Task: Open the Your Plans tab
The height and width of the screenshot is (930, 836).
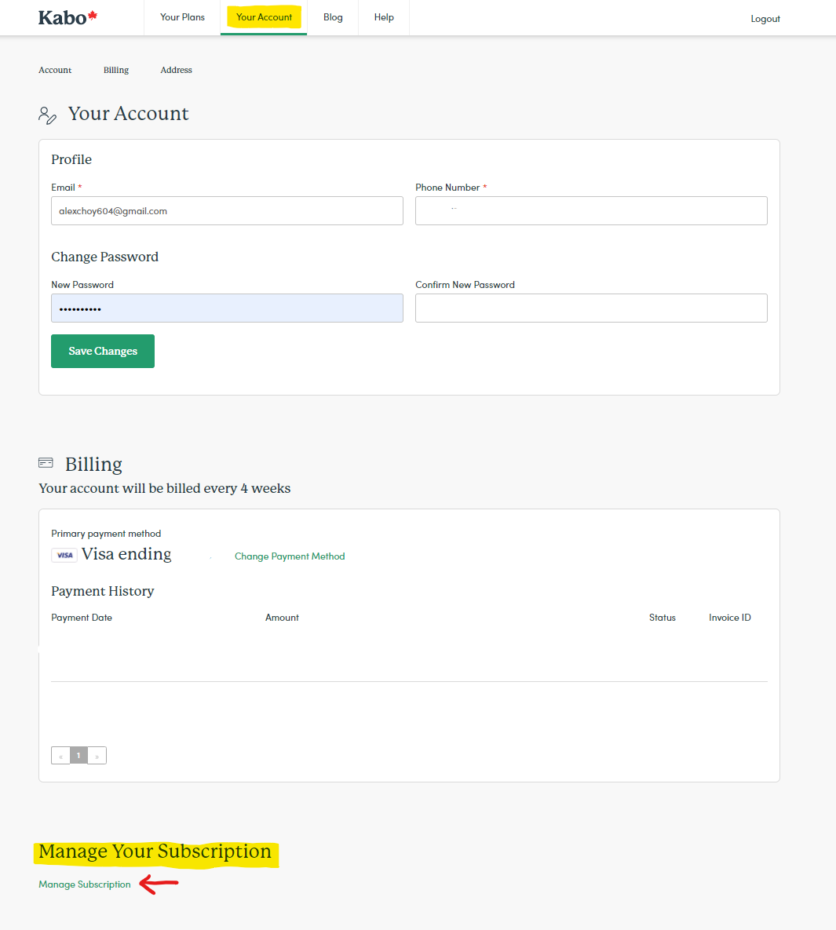Action: 182,17
